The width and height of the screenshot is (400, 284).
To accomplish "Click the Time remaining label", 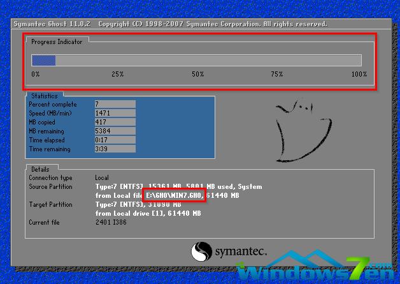I will coord(50,149).
